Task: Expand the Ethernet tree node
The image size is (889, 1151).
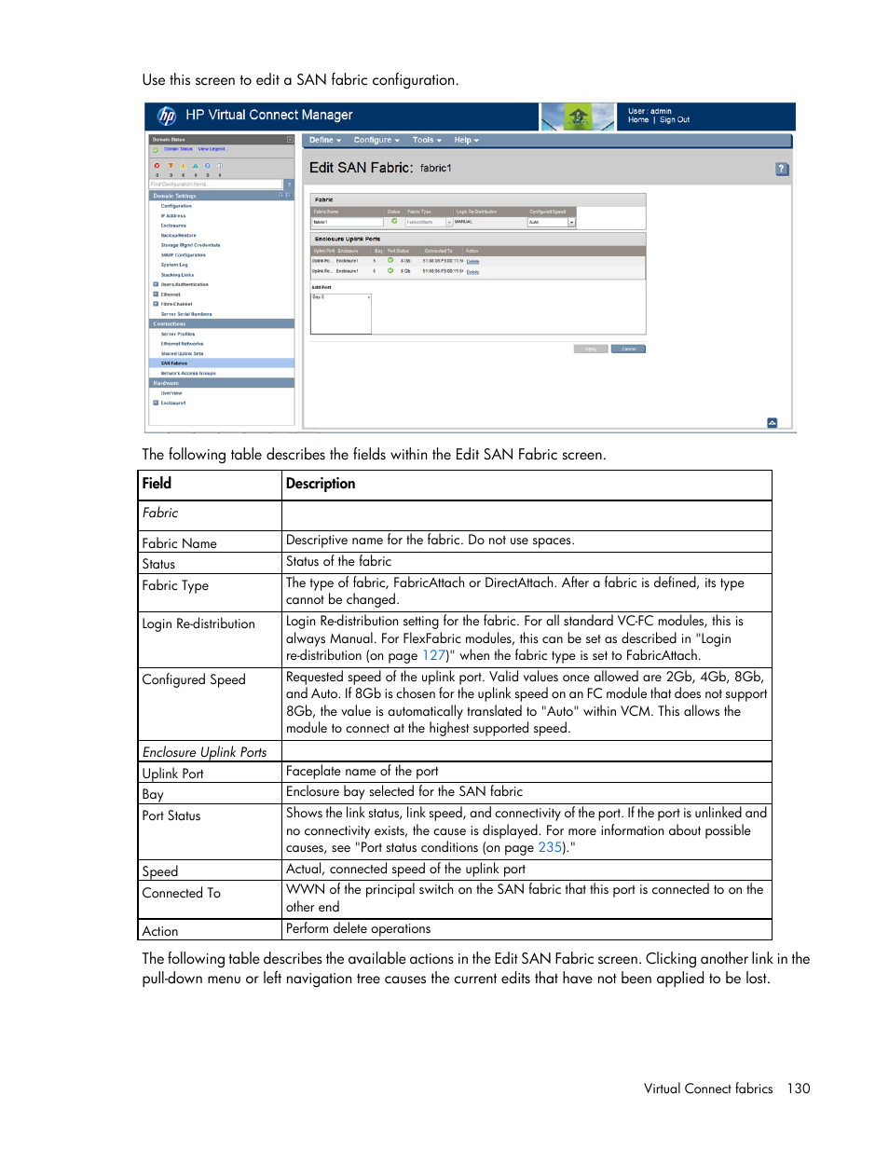Action: point(156,295)
